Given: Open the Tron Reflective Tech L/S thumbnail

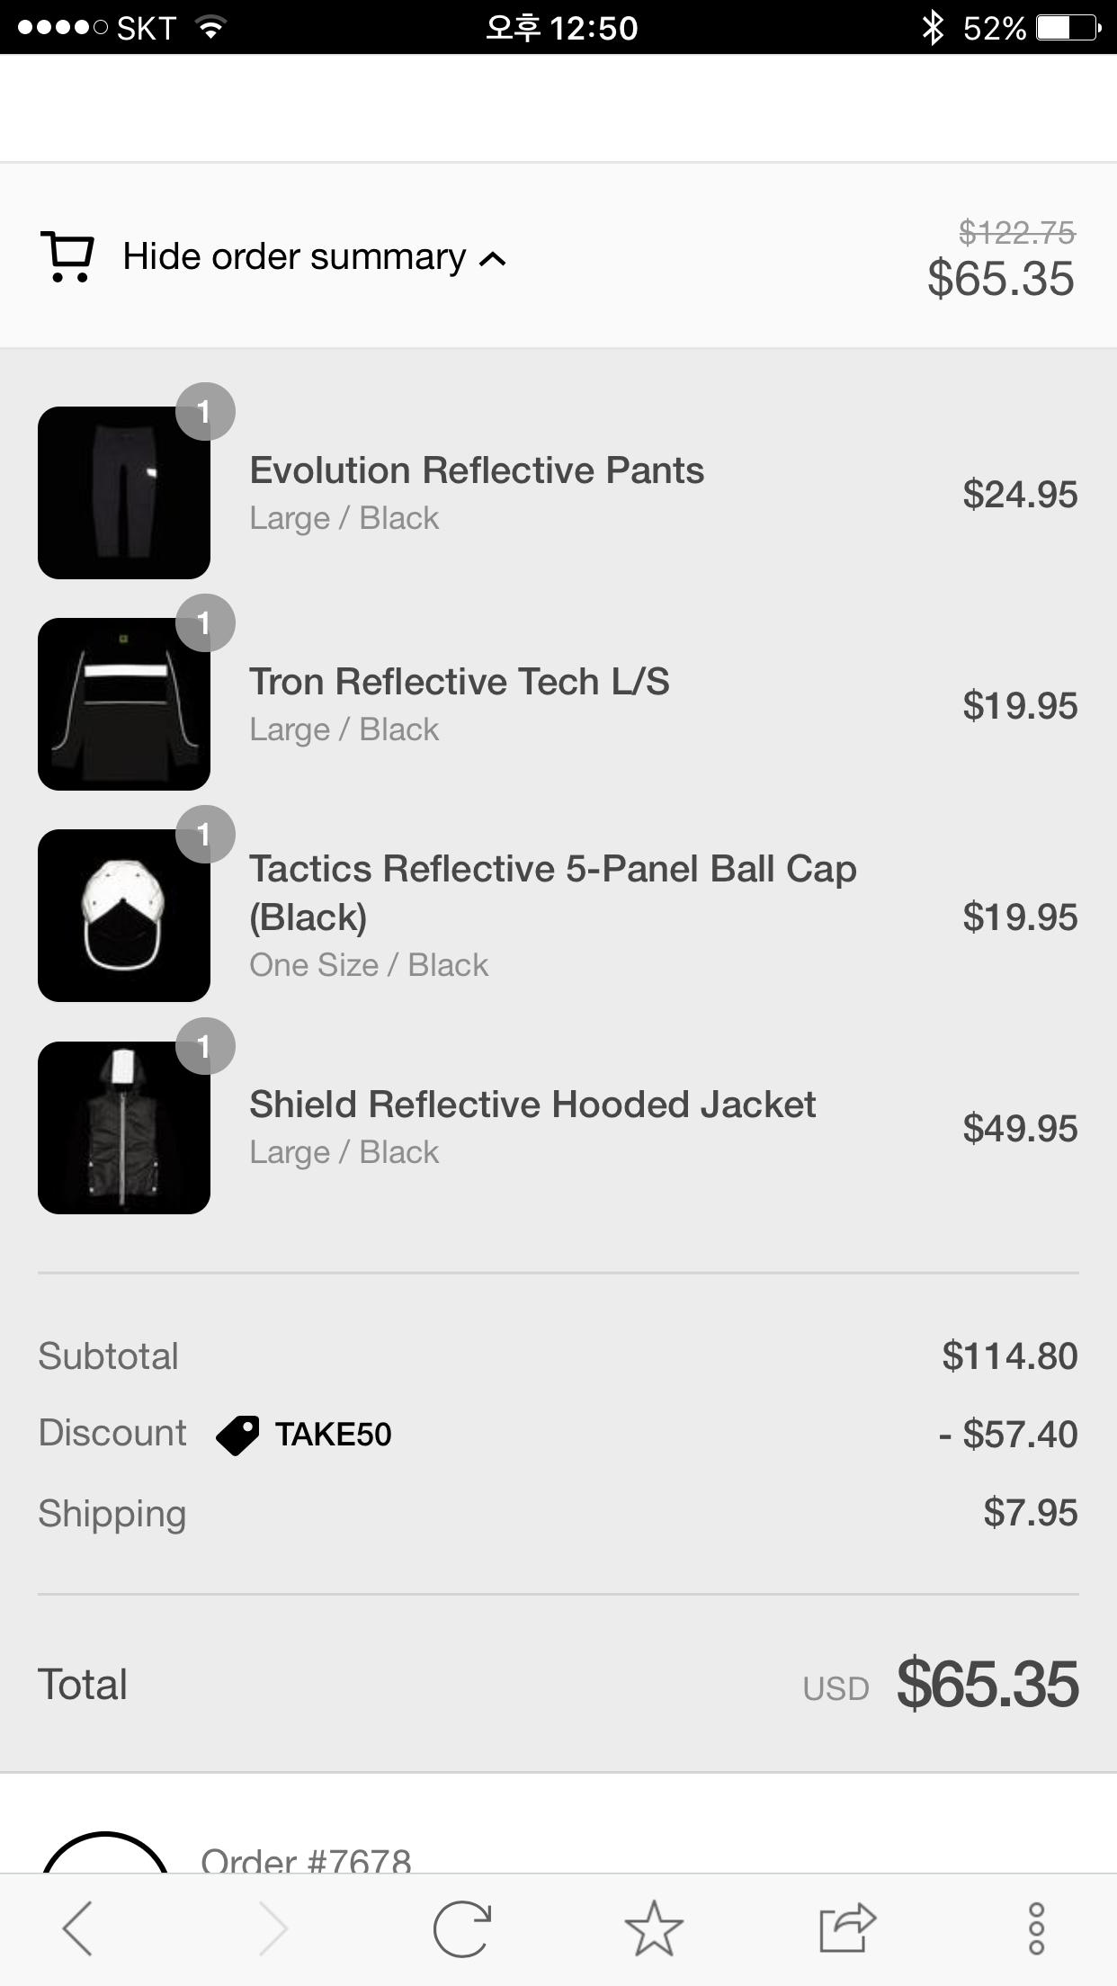Looking at the screenshot, I should (124, 704).
